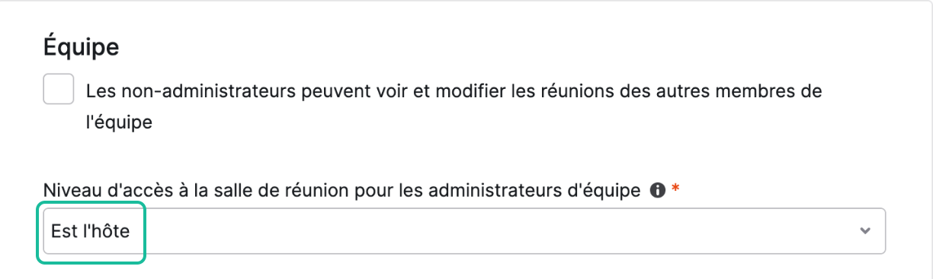Image resolution: width=933 pixels, height=279 pixels.
Task: Click "administrateurs d'équipe" text in field label
Action: [534, 191]
